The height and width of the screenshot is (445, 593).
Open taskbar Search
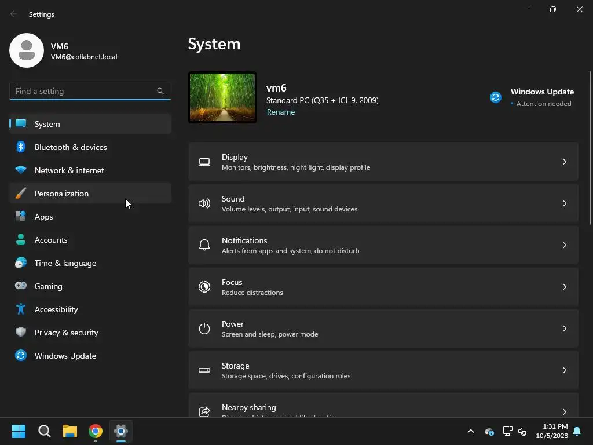pos(44,431)
